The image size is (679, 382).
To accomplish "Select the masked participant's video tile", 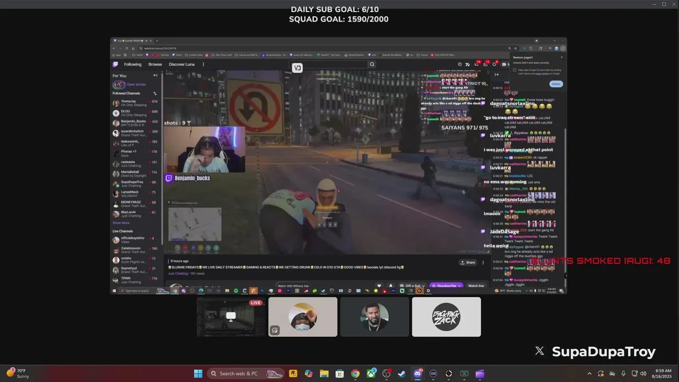I will point(302,317).
